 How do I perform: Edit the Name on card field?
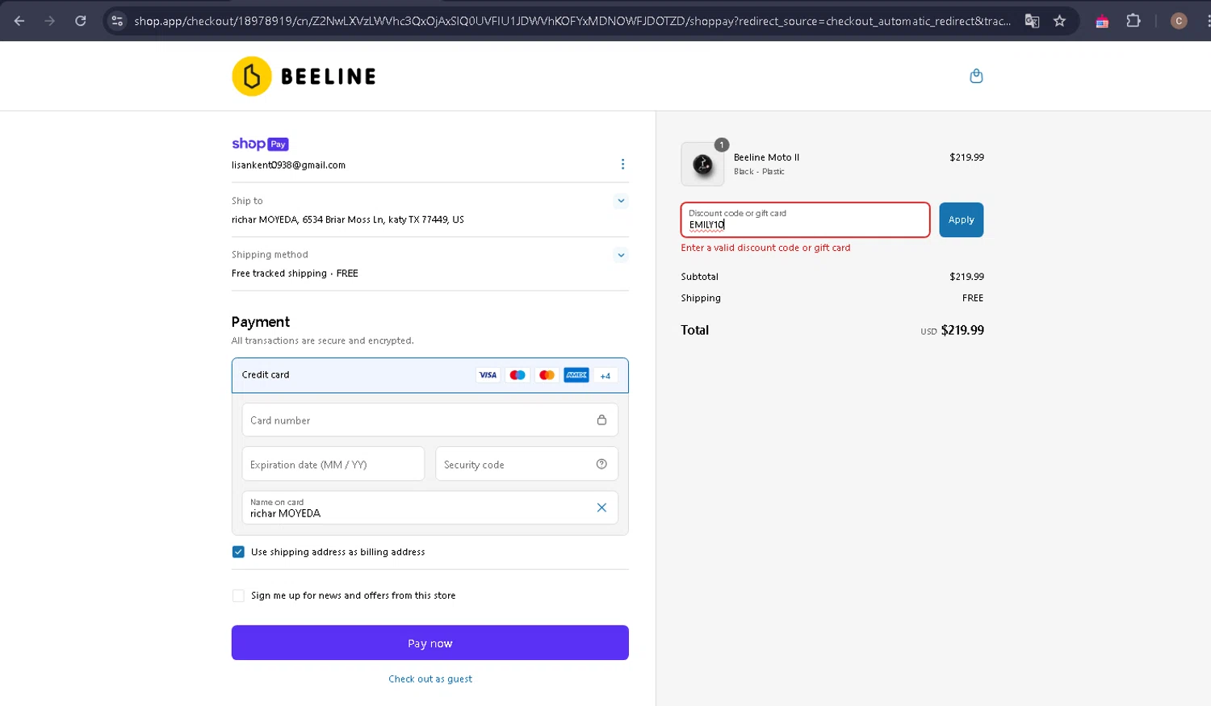tap(430, 508)
